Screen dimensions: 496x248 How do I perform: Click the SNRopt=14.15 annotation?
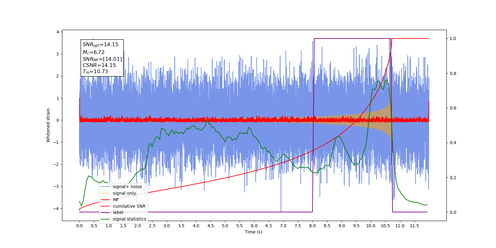click(100, 45)
